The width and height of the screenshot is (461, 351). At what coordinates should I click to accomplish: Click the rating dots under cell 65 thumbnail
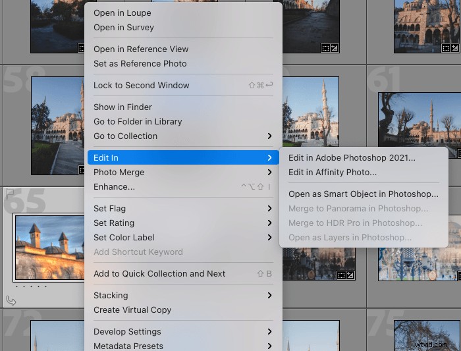[32, 286]
